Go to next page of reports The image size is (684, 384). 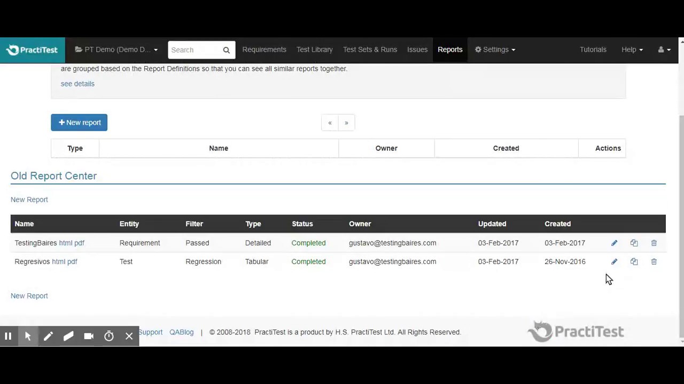click(x=346, y=123)
